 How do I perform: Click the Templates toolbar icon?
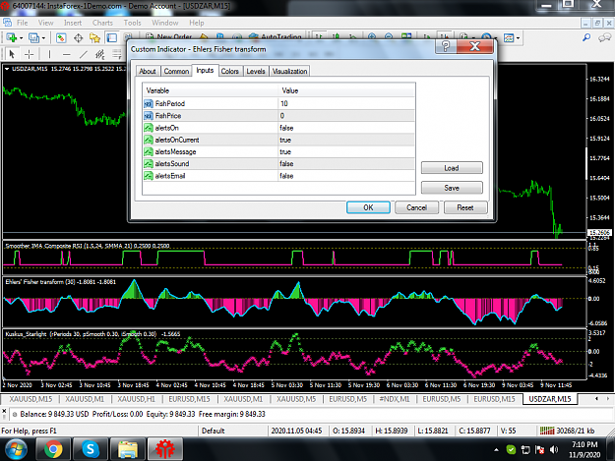(509, 38)
